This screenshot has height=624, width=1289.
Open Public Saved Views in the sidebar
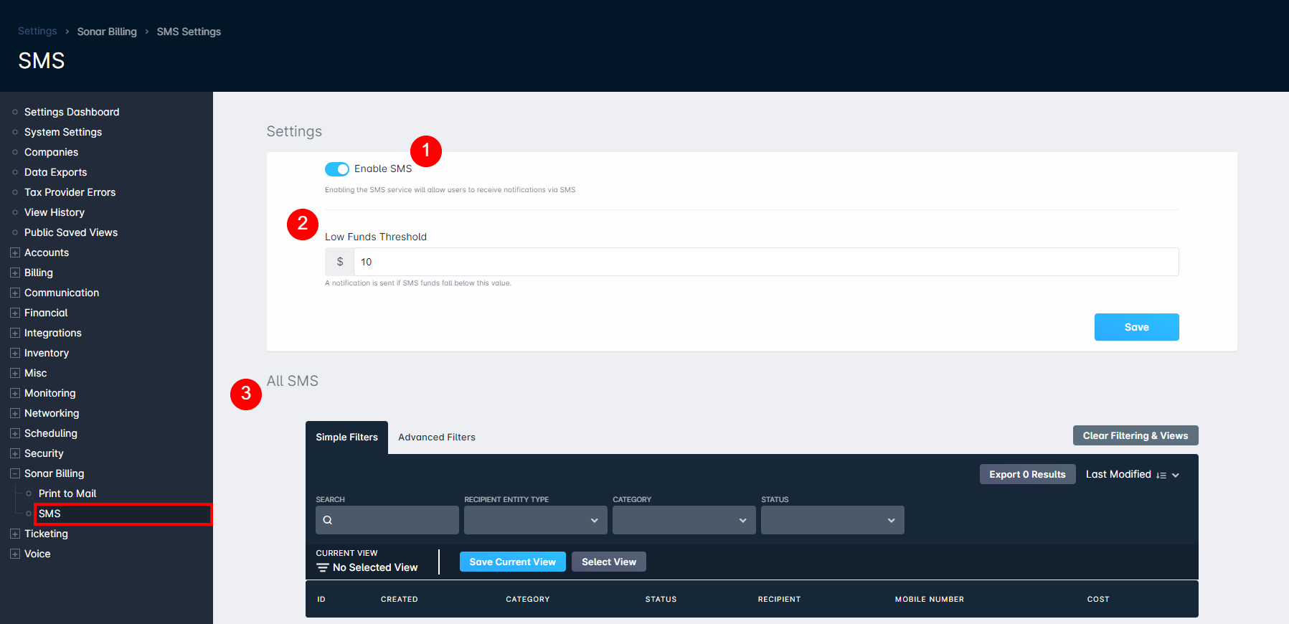pyautogui.click(x=71, y=232)
